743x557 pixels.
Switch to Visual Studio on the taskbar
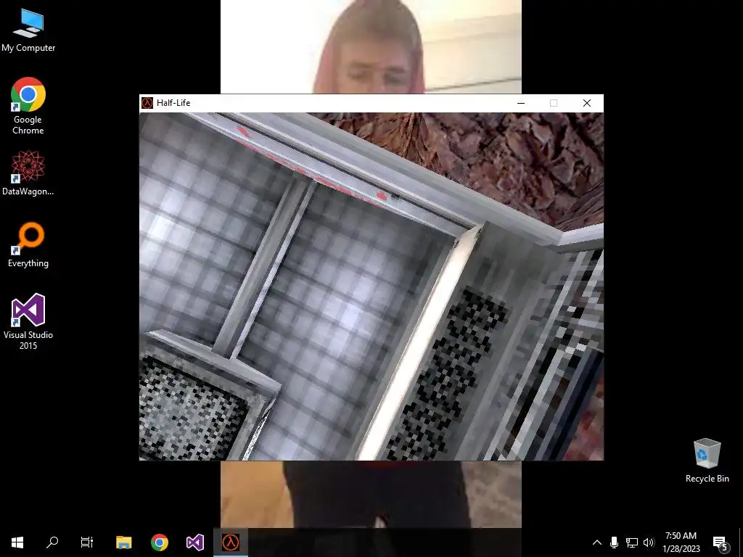(194, 542)
